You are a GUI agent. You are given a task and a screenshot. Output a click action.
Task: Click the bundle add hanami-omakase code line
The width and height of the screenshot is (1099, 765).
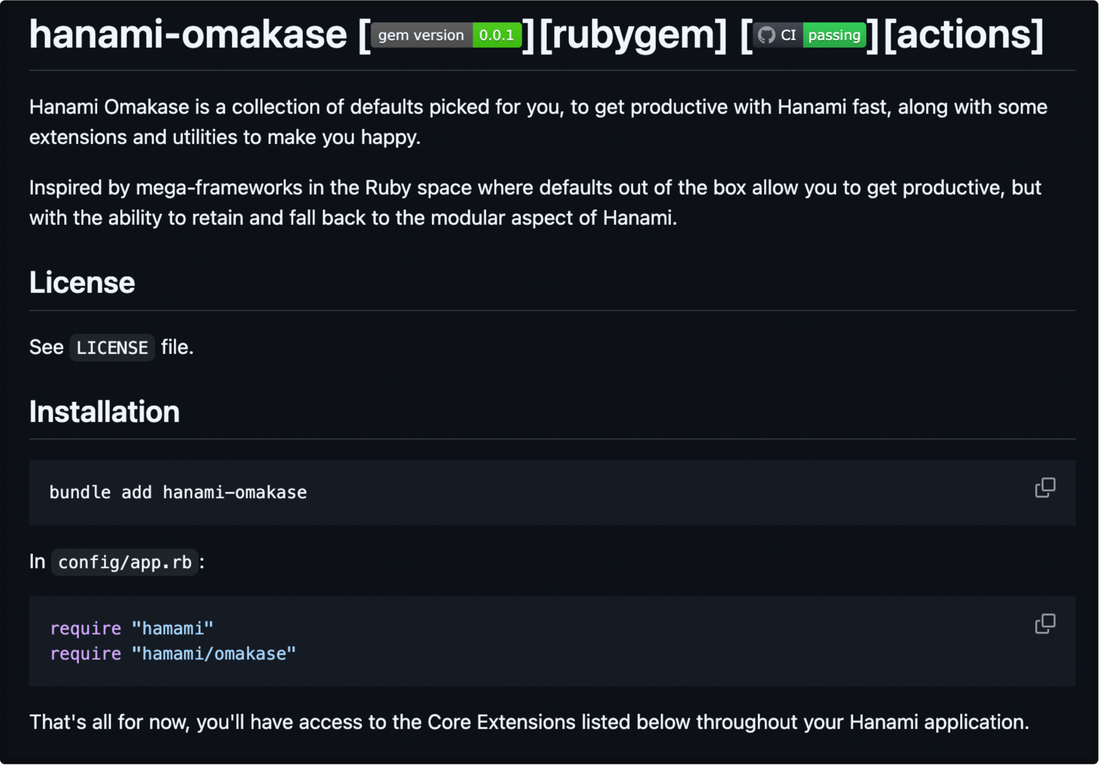178,493
